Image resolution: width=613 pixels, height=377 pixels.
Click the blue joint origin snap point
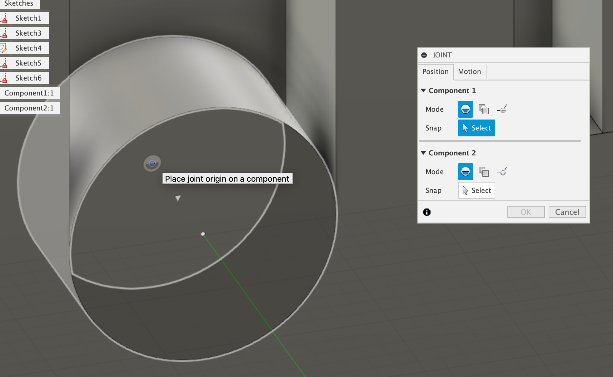click(152, 163)
